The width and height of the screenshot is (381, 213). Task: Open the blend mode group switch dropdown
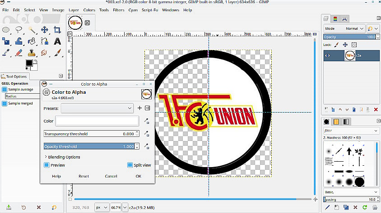point(373,28)
